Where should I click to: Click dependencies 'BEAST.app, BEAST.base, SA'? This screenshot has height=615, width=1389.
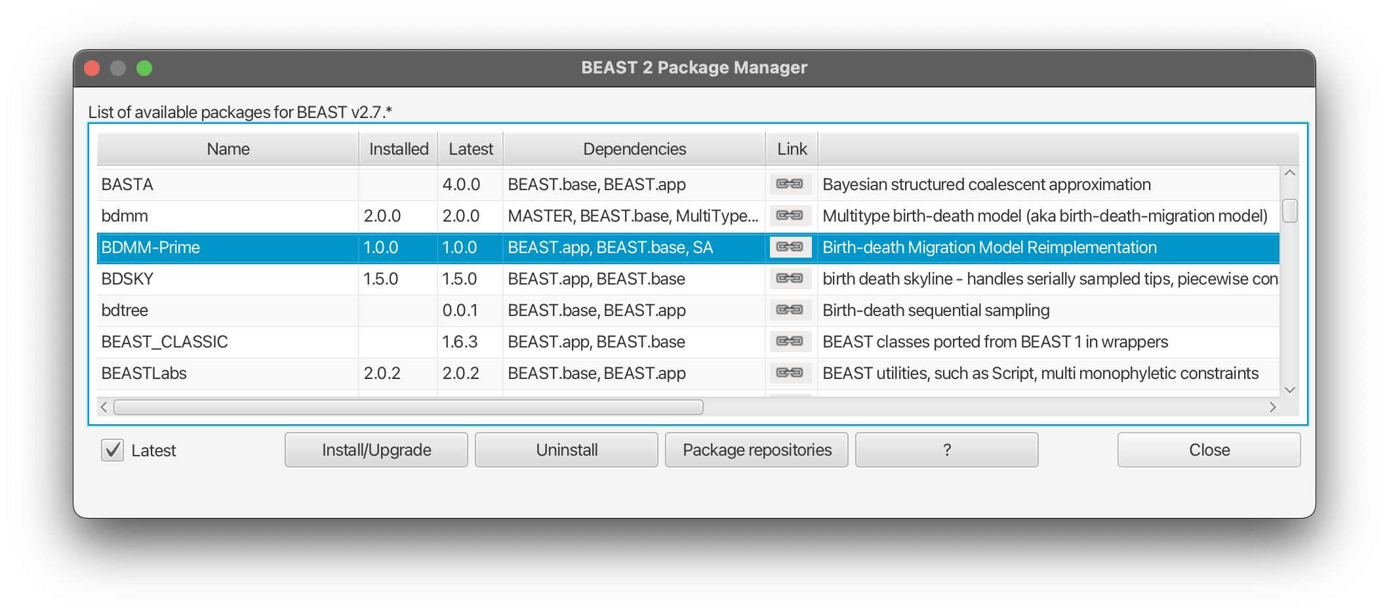coord(611,247)
